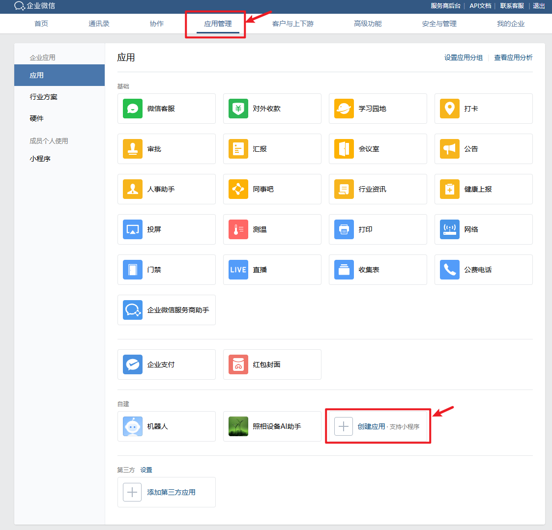Switch to the 通讯录 tab
552x530 pixels.
pos(99,24)
